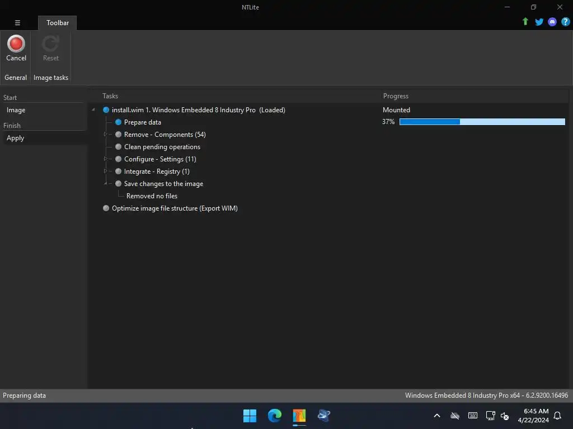The width and height of the screenshot is (573, 429).
Task: Show hidden system tray icons
Action: click(436, 416)
